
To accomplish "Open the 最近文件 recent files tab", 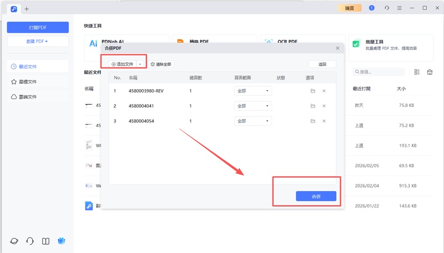I will pyautogui.click(x=38, y=66).
